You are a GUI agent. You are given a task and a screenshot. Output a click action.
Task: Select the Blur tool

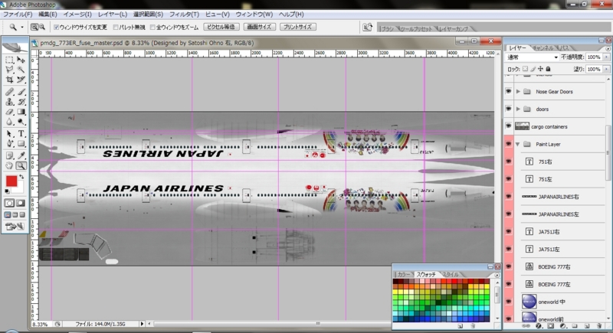tap(9, 122)
